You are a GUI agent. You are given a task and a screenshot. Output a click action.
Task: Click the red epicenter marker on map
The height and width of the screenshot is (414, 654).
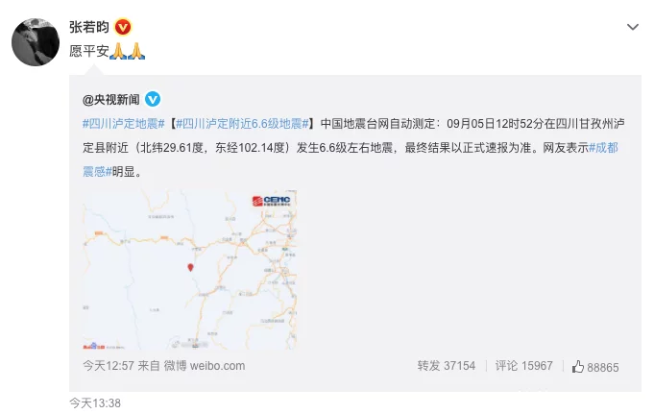pyautogui.click(x=190, y=267)
